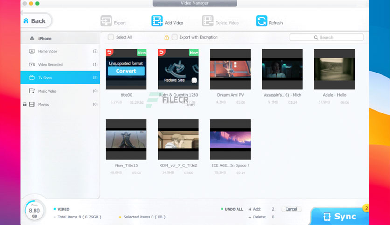Click the Back home icon
This screenshot has height=225, width=390.
26,21
